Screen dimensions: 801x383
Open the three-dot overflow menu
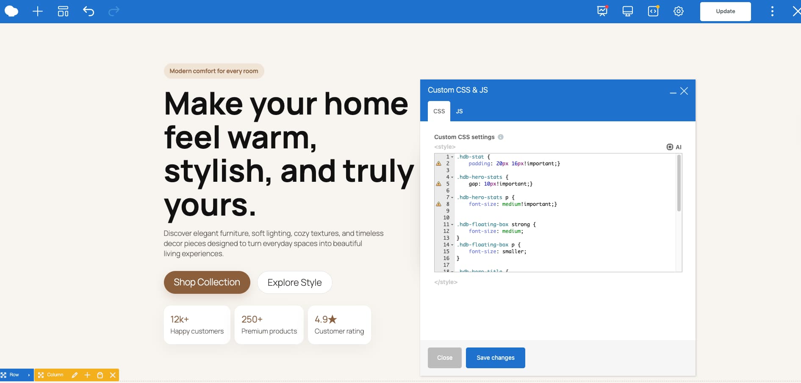(x=772, y=11)
